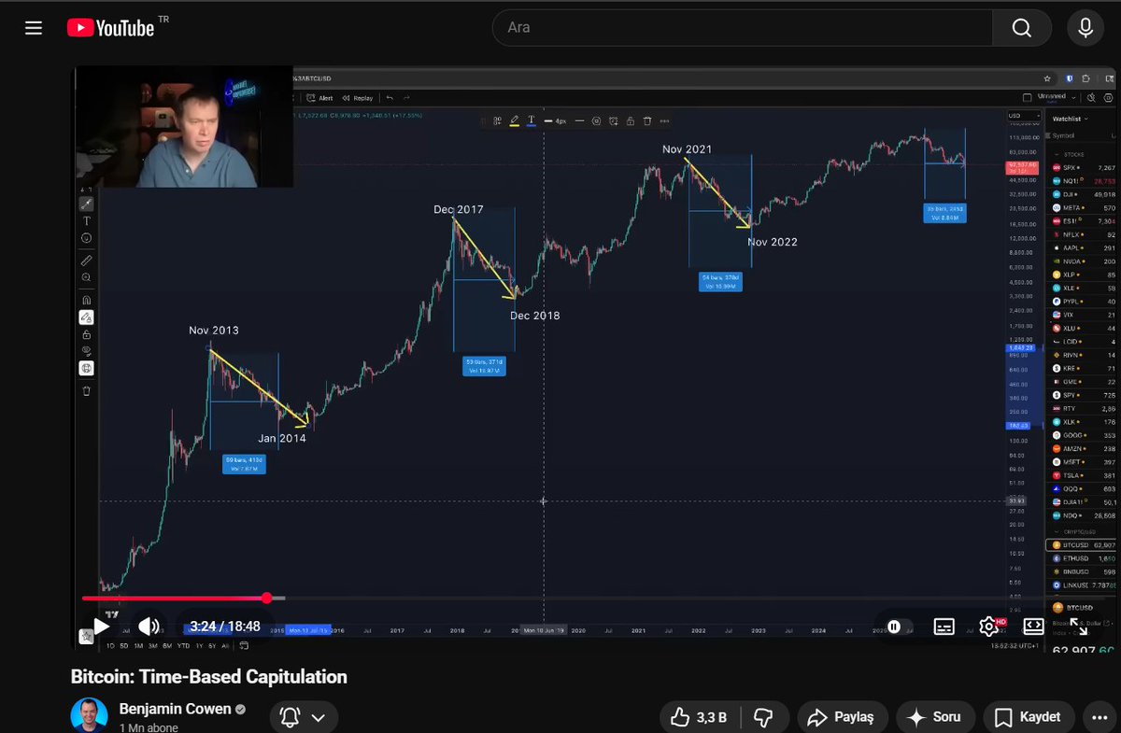Select TSLA in the watchlist
The height and width of the screenshot is (733, 1121).
(x=1082, y=475)
